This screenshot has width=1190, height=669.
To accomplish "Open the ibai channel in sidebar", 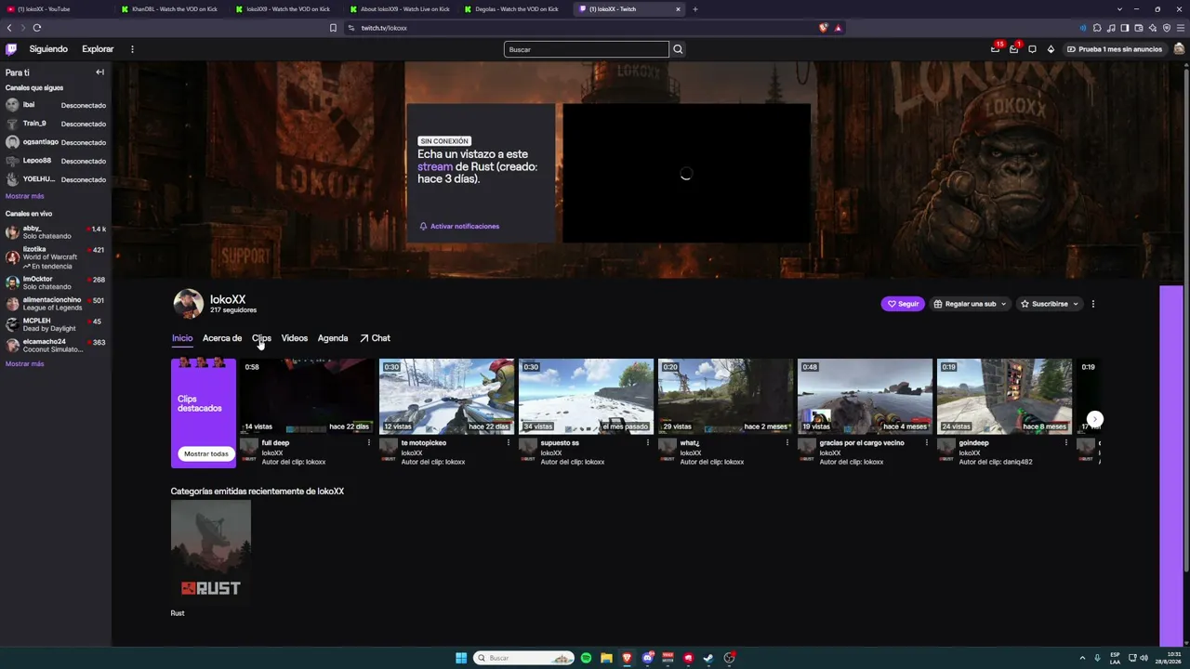I will pyautogui.click(x=56, y=105).
